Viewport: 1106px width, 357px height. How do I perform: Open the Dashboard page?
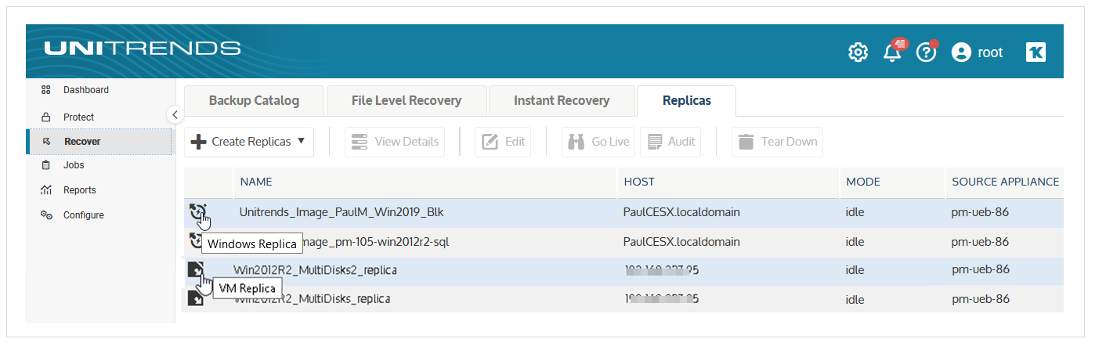click(86, 90)
